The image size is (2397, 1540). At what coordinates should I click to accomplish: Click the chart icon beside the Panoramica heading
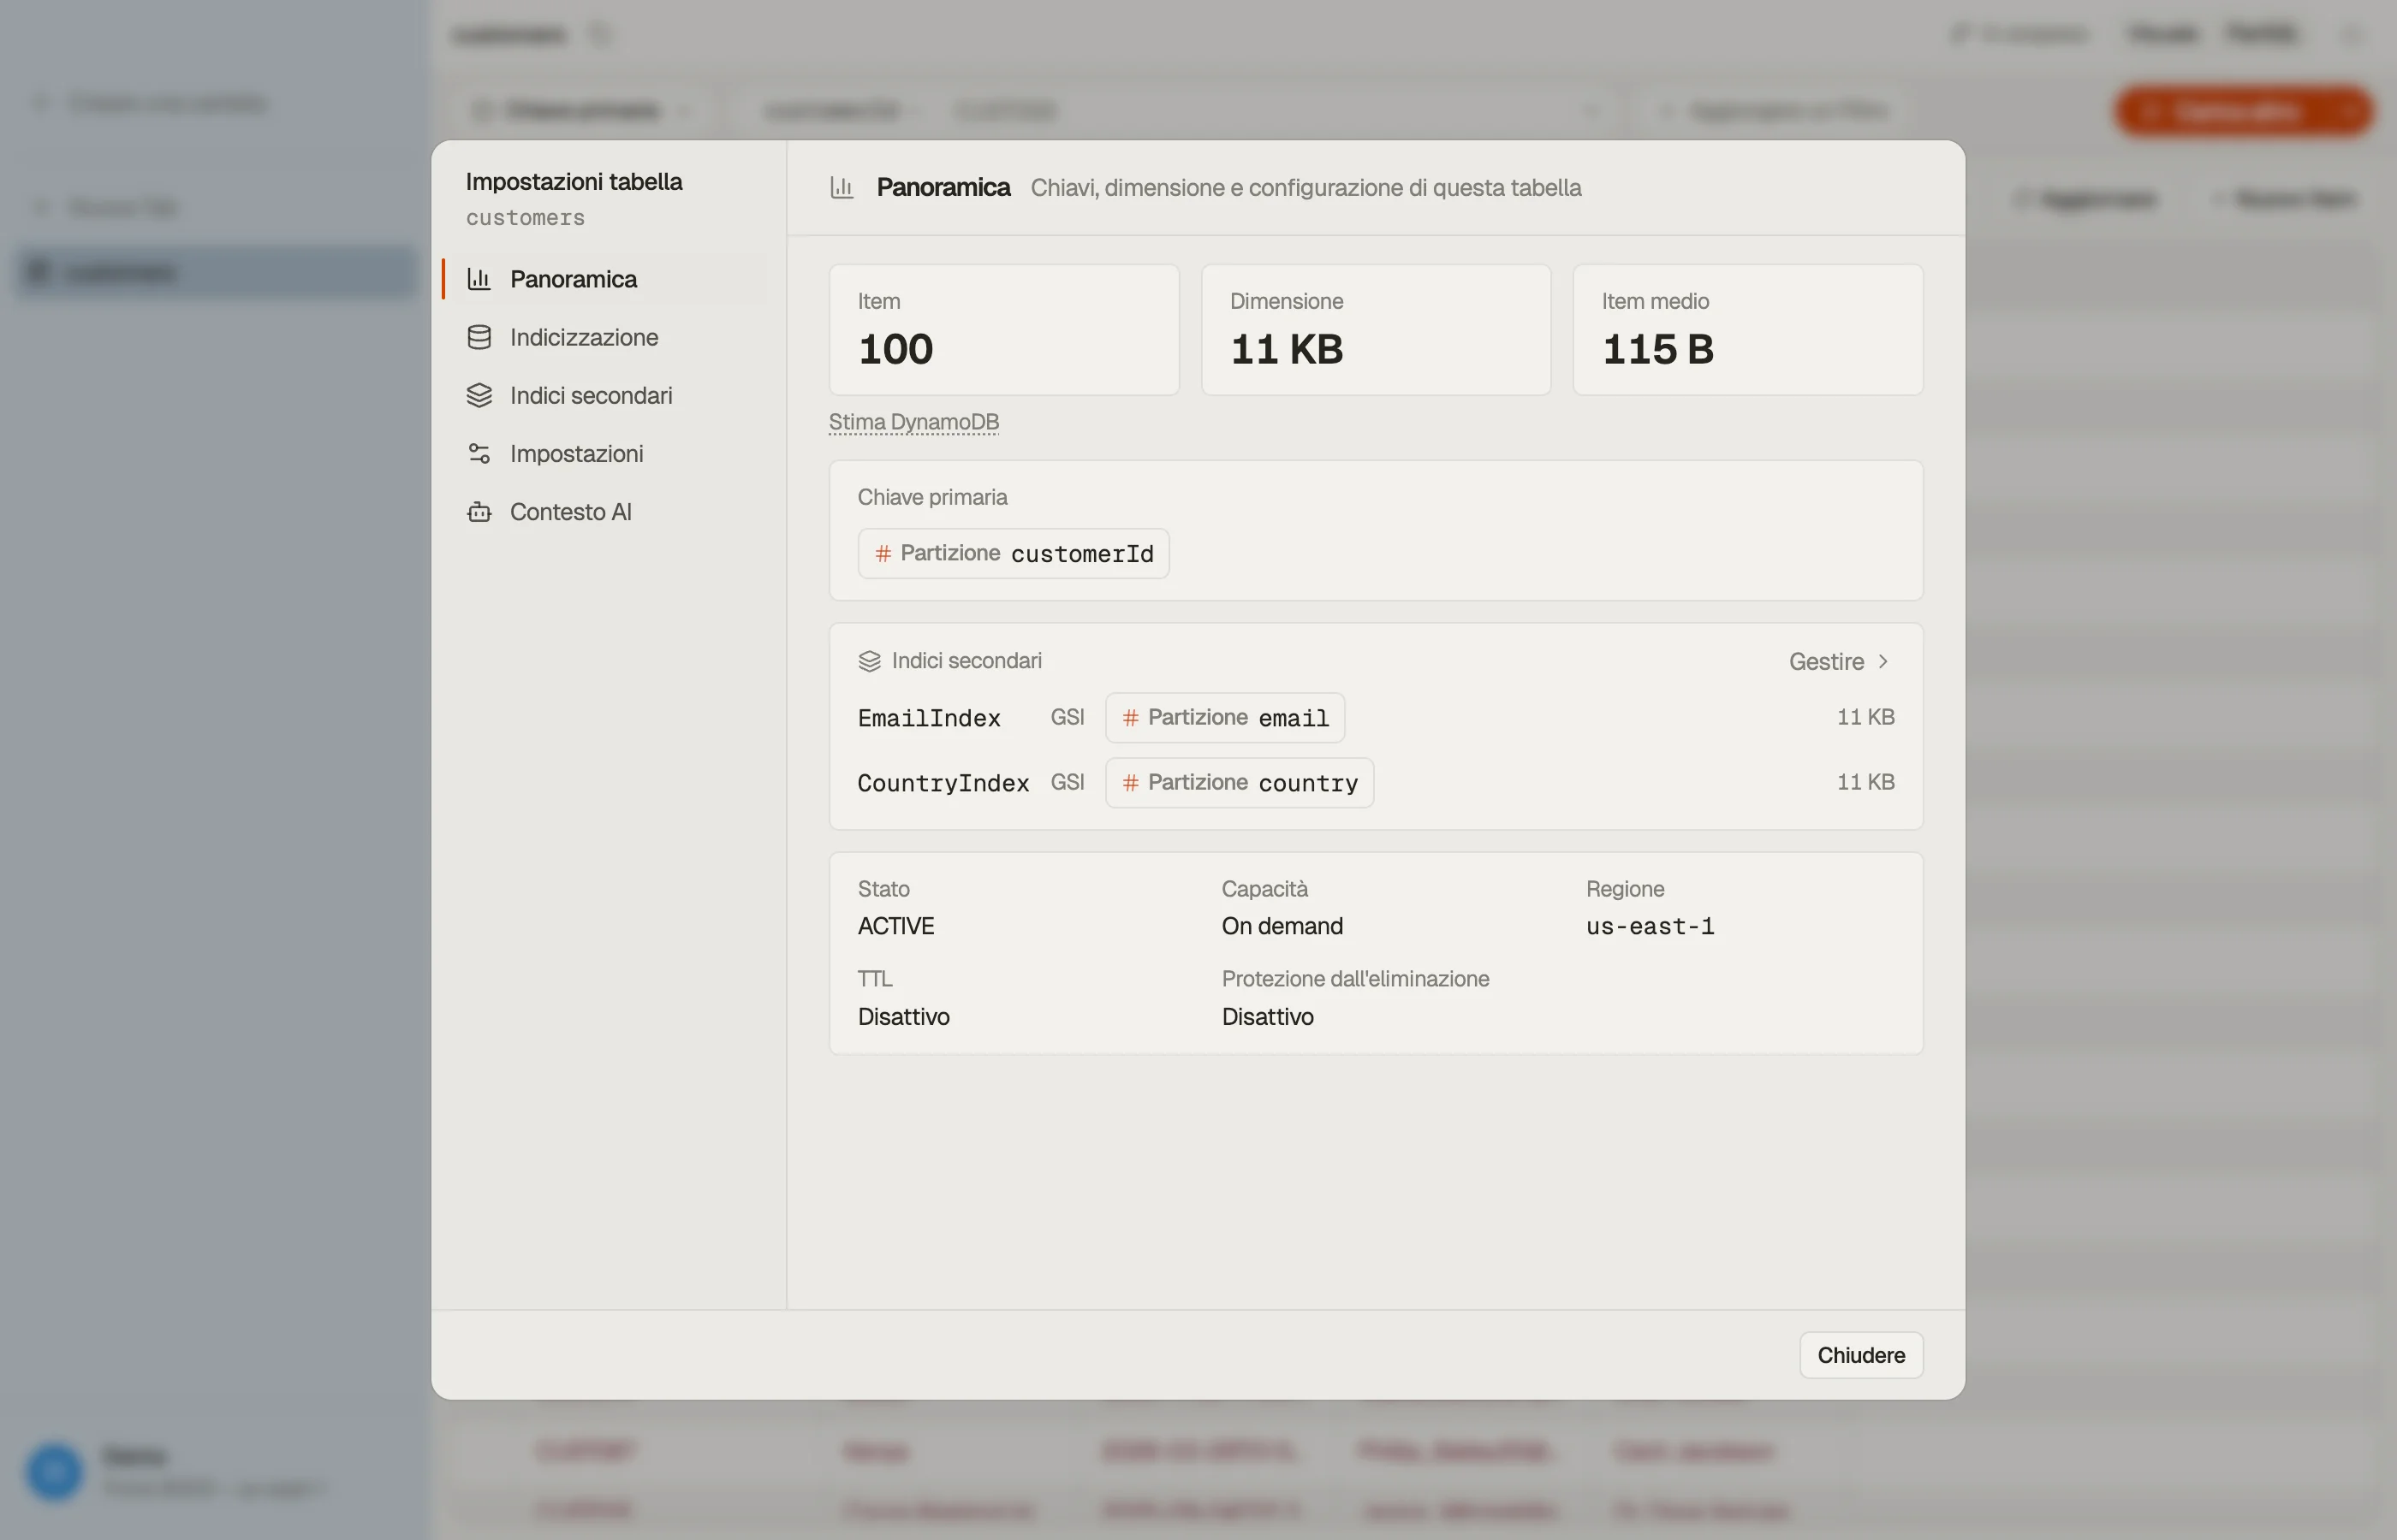tap(842, 187)
